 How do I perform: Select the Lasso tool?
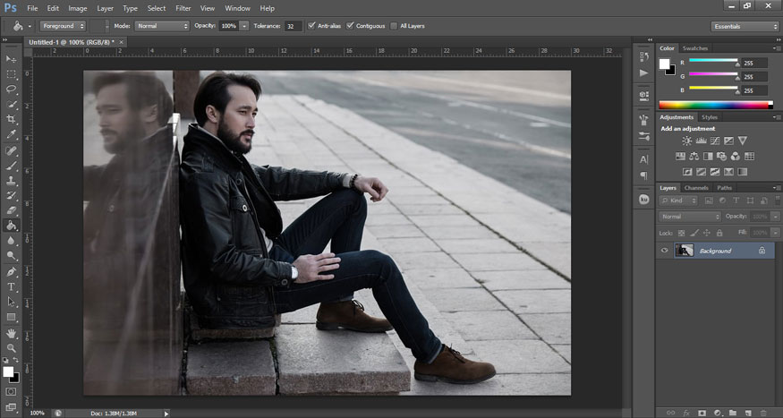pyautogui.click(x=11, y=89)
